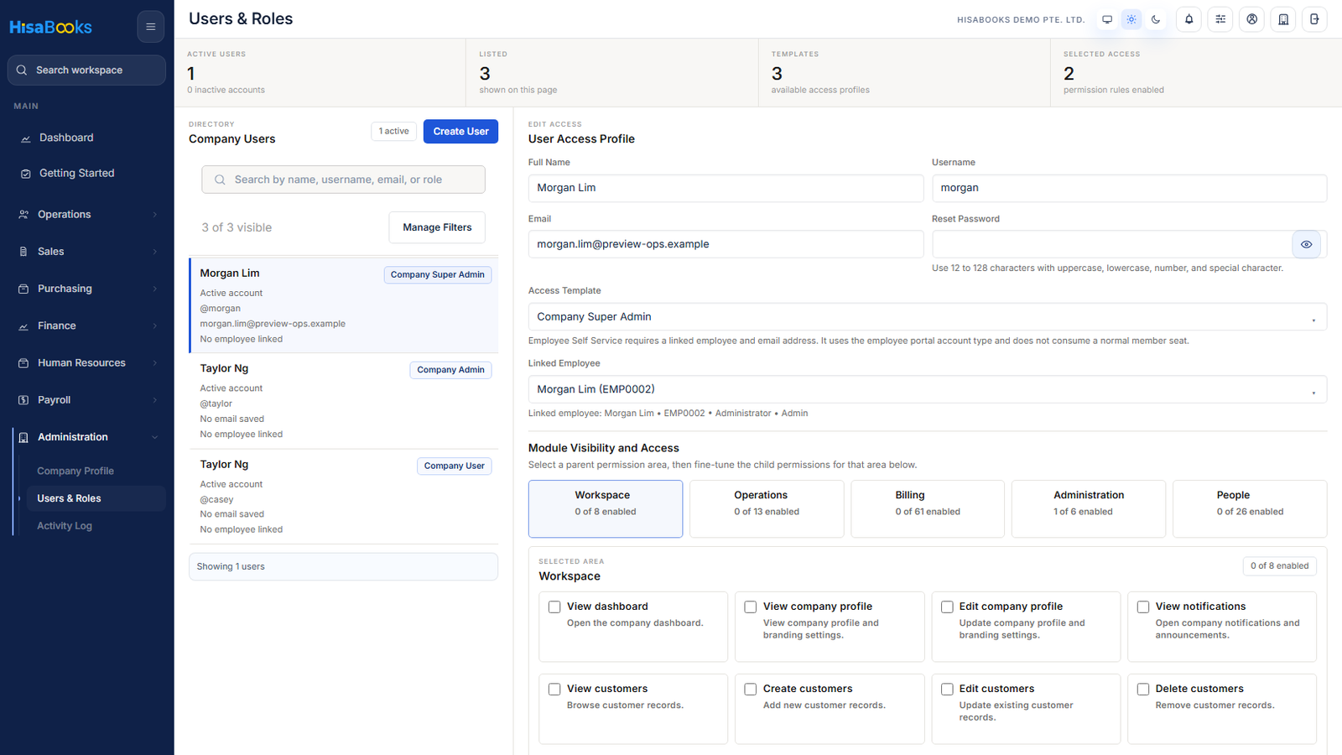Select Morgan Lim user entry

click(344, 305)
